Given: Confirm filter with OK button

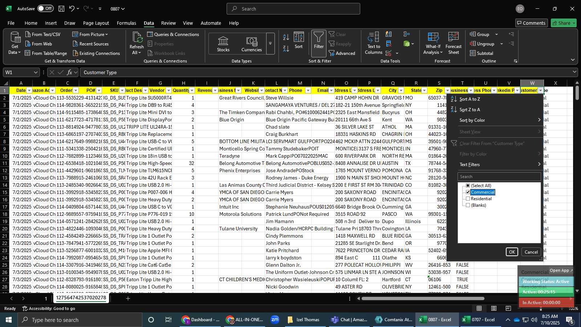Looking at the screenshot, I should coord(512,252).
